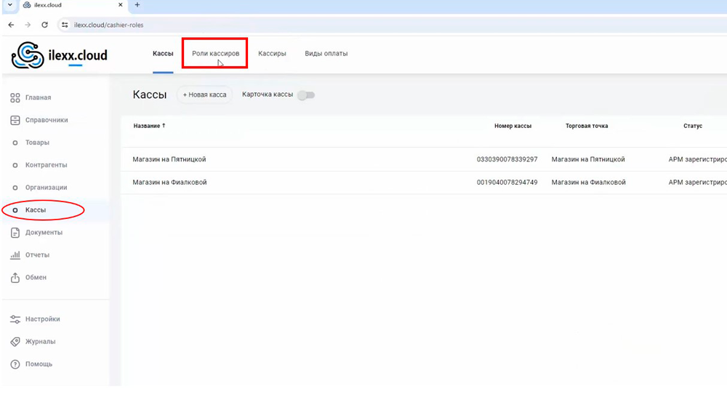Screen dimensions: 727x400
Task: Click the Справочники directory icon
Action: pos(15,120)
